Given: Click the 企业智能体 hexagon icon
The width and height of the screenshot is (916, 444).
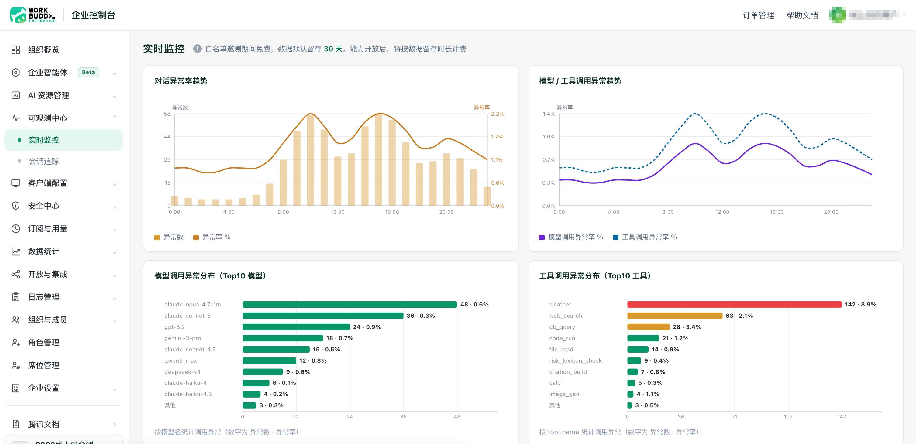Looking at the screenshot, I should [x=15, y=73].
